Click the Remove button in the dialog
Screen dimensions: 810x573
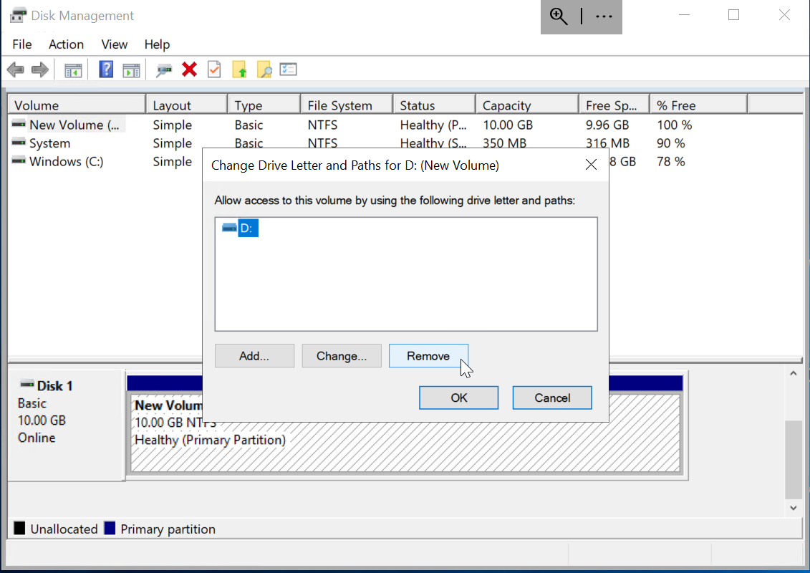428,356
